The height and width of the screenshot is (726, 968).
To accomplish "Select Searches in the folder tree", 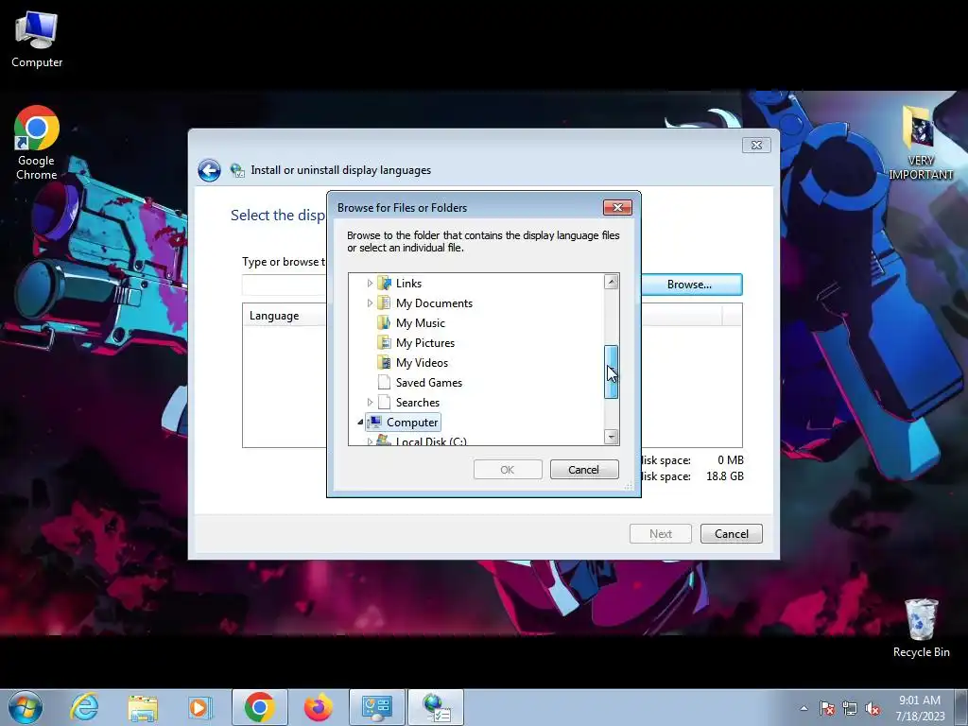I will (418, 402).
